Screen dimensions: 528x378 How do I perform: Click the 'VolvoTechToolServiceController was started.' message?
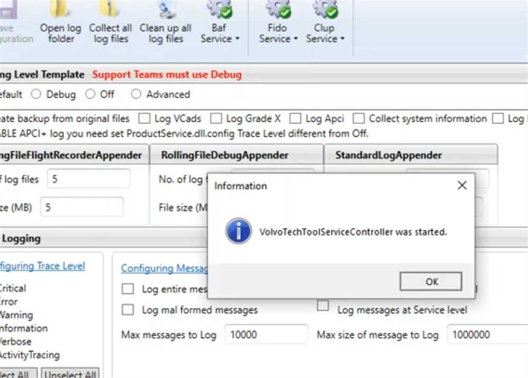point(353,232)
